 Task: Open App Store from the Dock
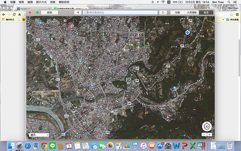click(160, 146)
